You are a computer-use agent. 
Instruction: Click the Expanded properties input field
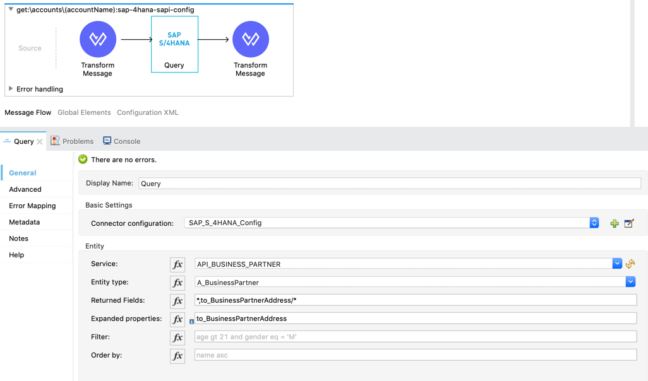point(416,319)
